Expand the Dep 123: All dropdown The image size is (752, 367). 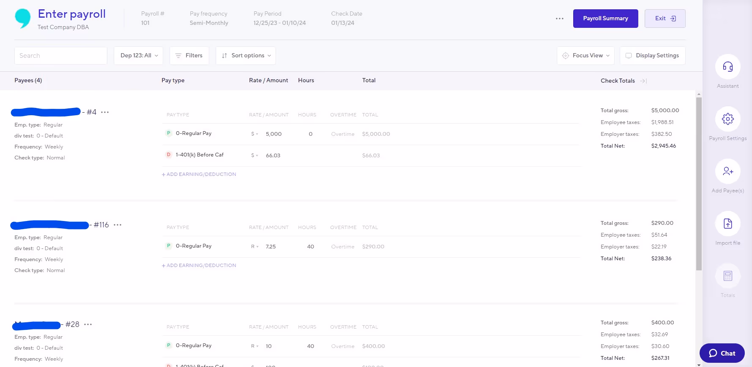click(x=139, y=56)
